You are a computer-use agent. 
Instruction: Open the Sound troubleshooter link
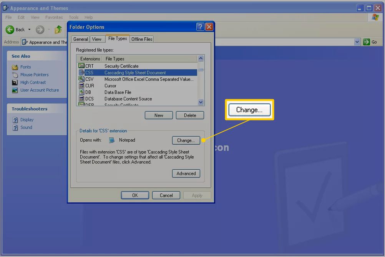26,127
